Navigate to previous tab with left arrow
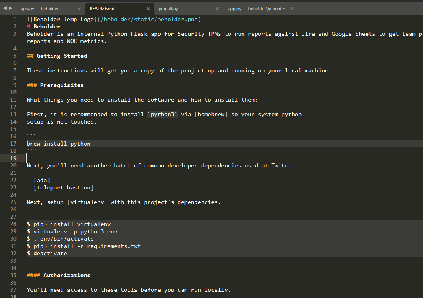 click(x=5, y=9)
